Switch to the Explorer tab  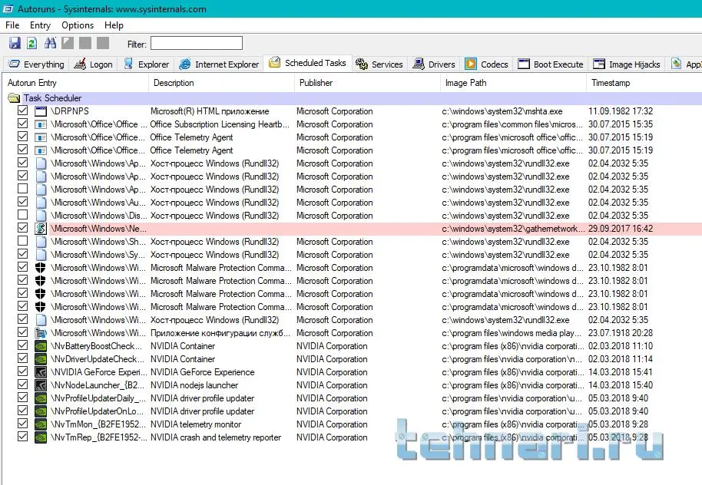pos(147,64)
